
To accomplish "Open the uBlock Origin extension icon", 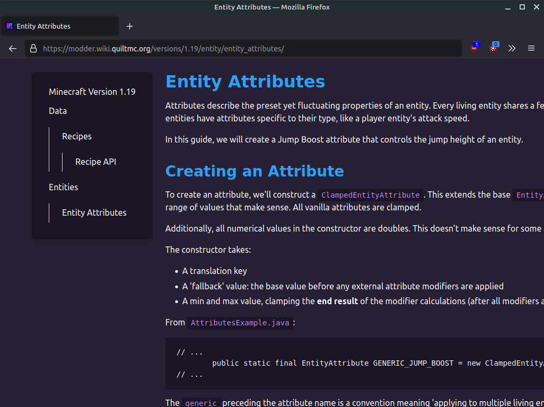I will pos(474,48).
